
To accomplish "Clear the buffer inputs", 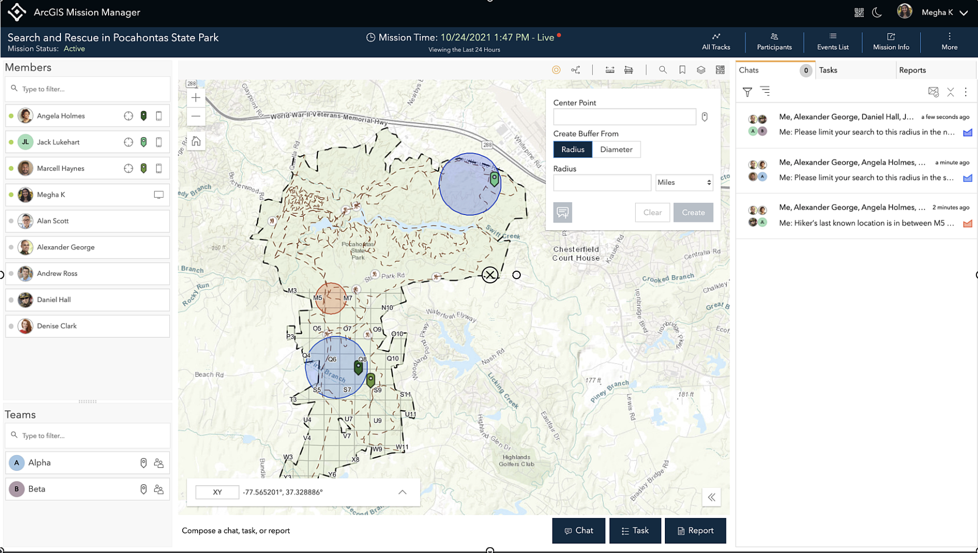I will [x=652, y=212].
